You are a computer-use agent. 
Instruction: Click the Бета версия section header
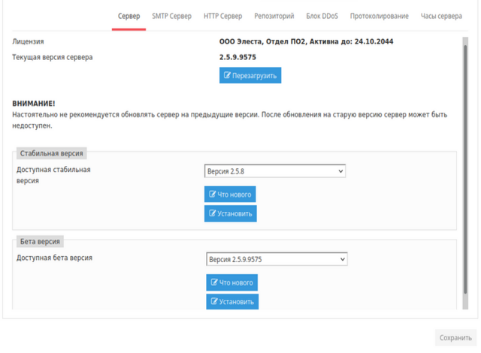click(41, 241)
